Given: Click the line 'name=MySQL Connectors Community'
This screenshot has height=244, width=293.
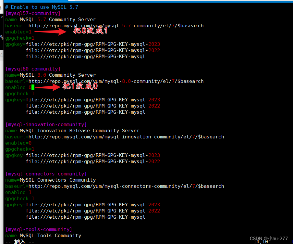Looking at the screenshot, I should 50,180.
